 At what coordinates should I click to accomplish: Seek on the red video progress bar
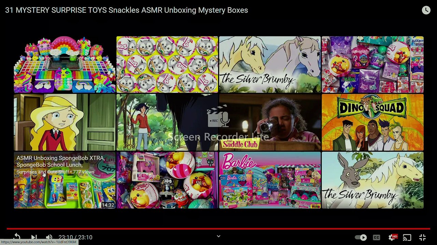click(x=218, y=229)
